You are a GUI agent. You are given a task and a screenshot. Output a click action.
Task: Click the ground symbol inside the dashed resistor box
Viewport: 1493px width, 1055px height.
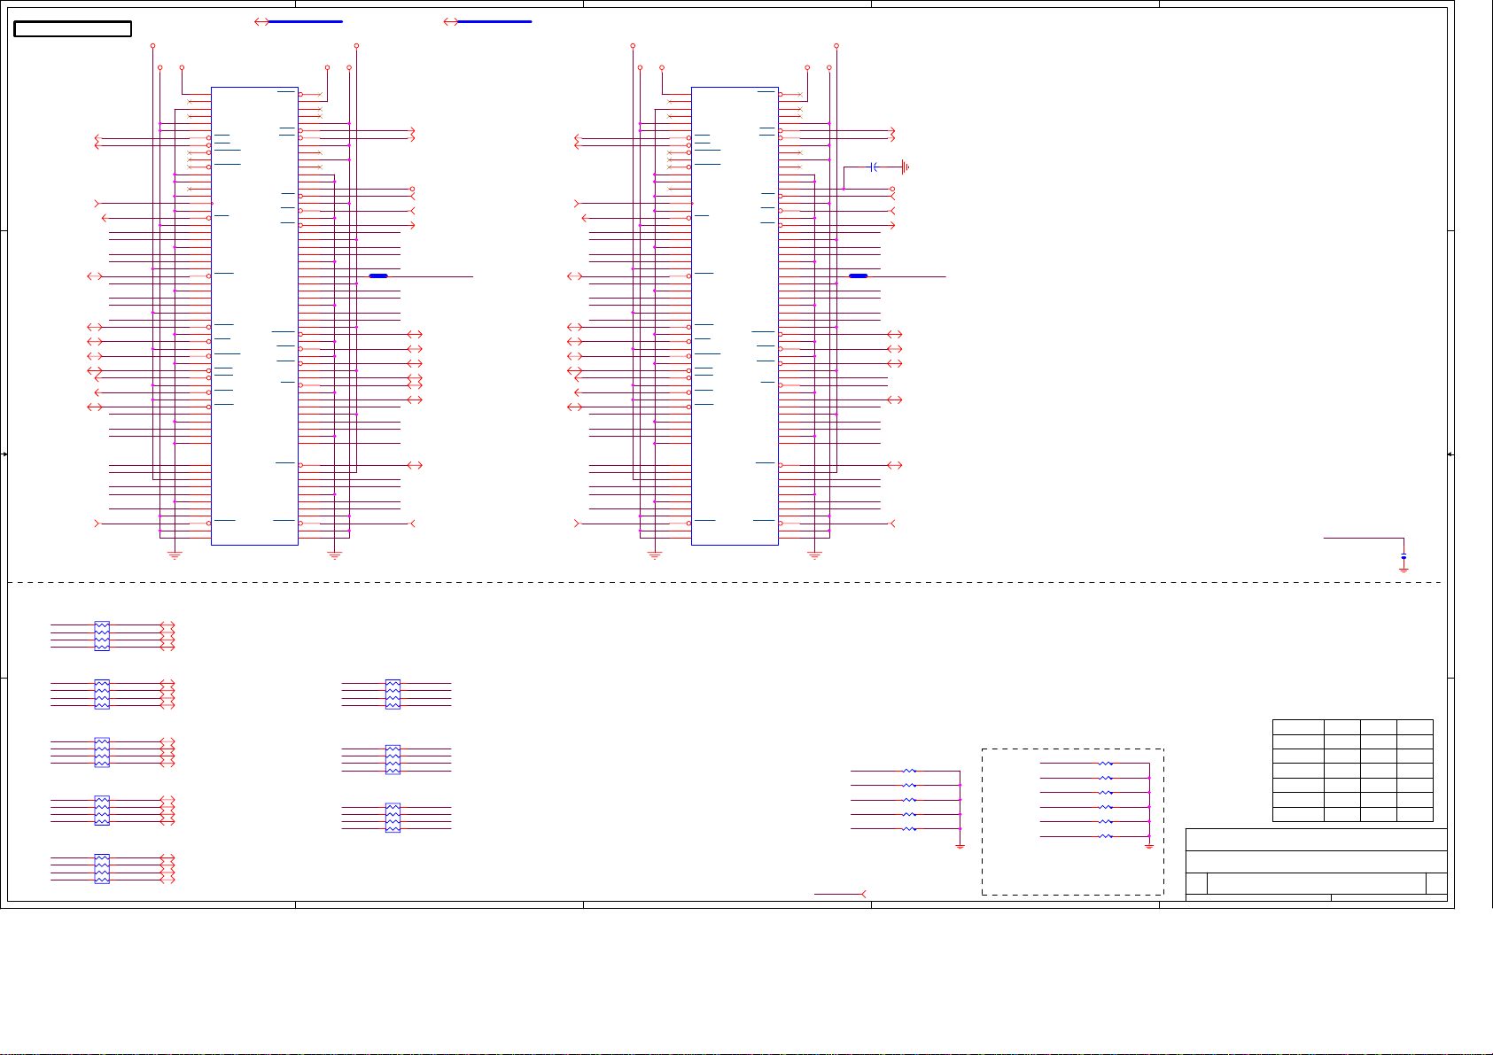pos(1149,847)
